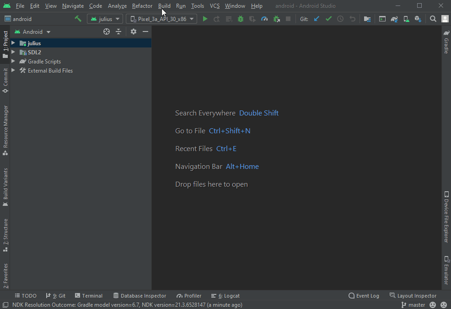Toggle the Gradle tool window
The height and width of the screenshot is (309, 451).
(x=446, y=42)
